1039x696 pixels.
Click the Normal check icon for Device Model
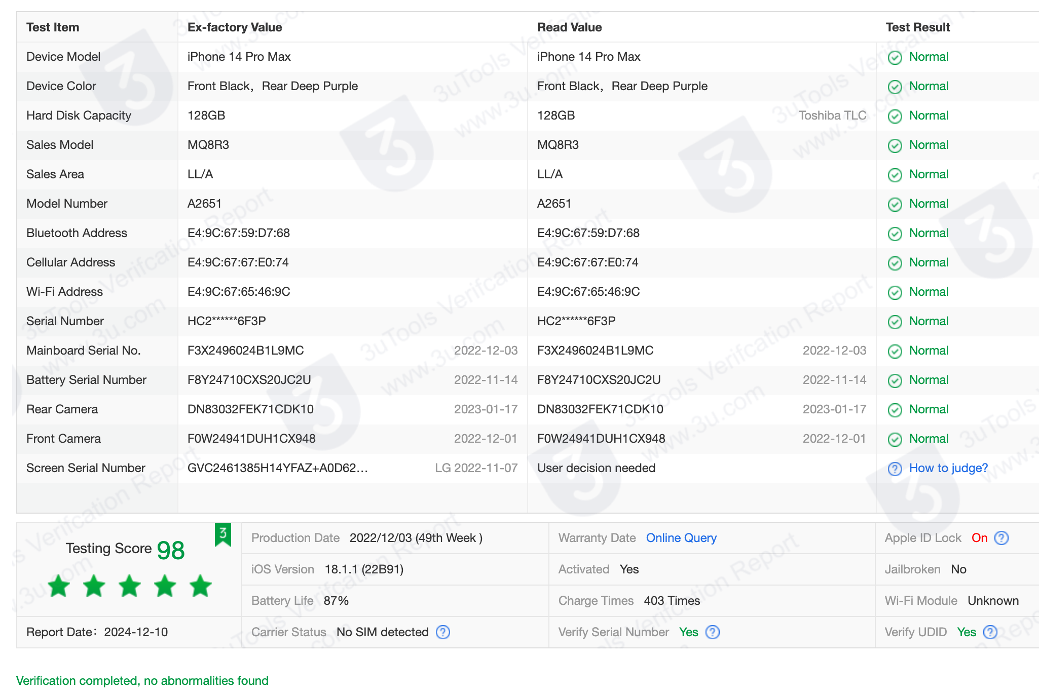pos(895,57)
